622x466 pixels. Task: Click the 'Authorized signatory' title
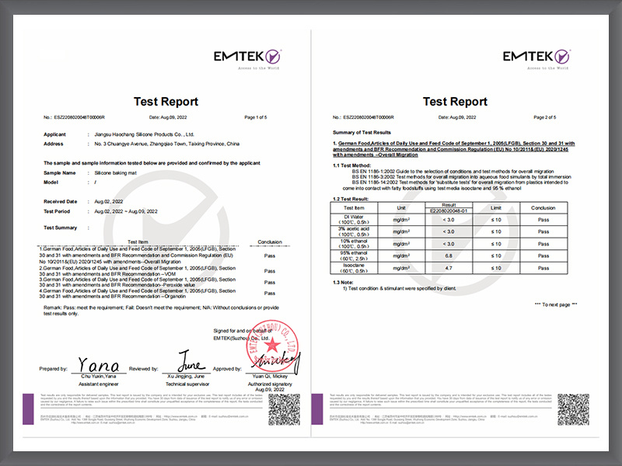point(270,384)
